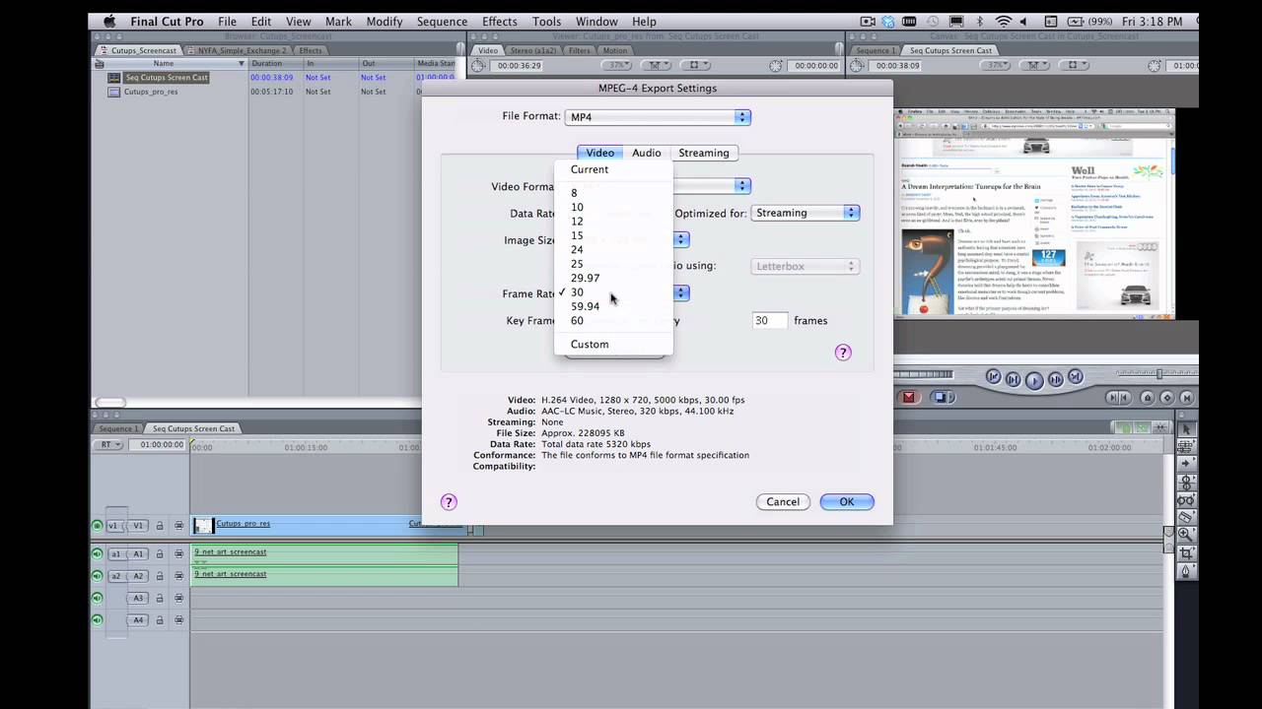Toggle V1 track visibility
Image resolution: width=1262 pixels, height=709 pixels.
pos(97,526)
